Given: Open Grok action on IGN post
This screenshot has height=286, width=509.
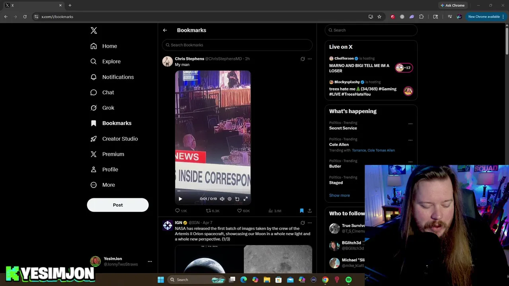Looking at the screenshot, I should (303, 223).
